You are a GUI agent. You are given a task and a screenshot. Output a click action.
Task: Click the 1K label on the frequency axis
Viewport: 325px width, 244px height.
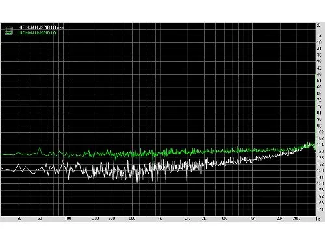(x=160, y=219)
